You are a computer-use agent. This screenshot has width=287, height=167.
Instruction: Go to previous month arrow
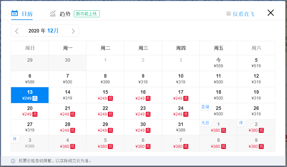17,31
